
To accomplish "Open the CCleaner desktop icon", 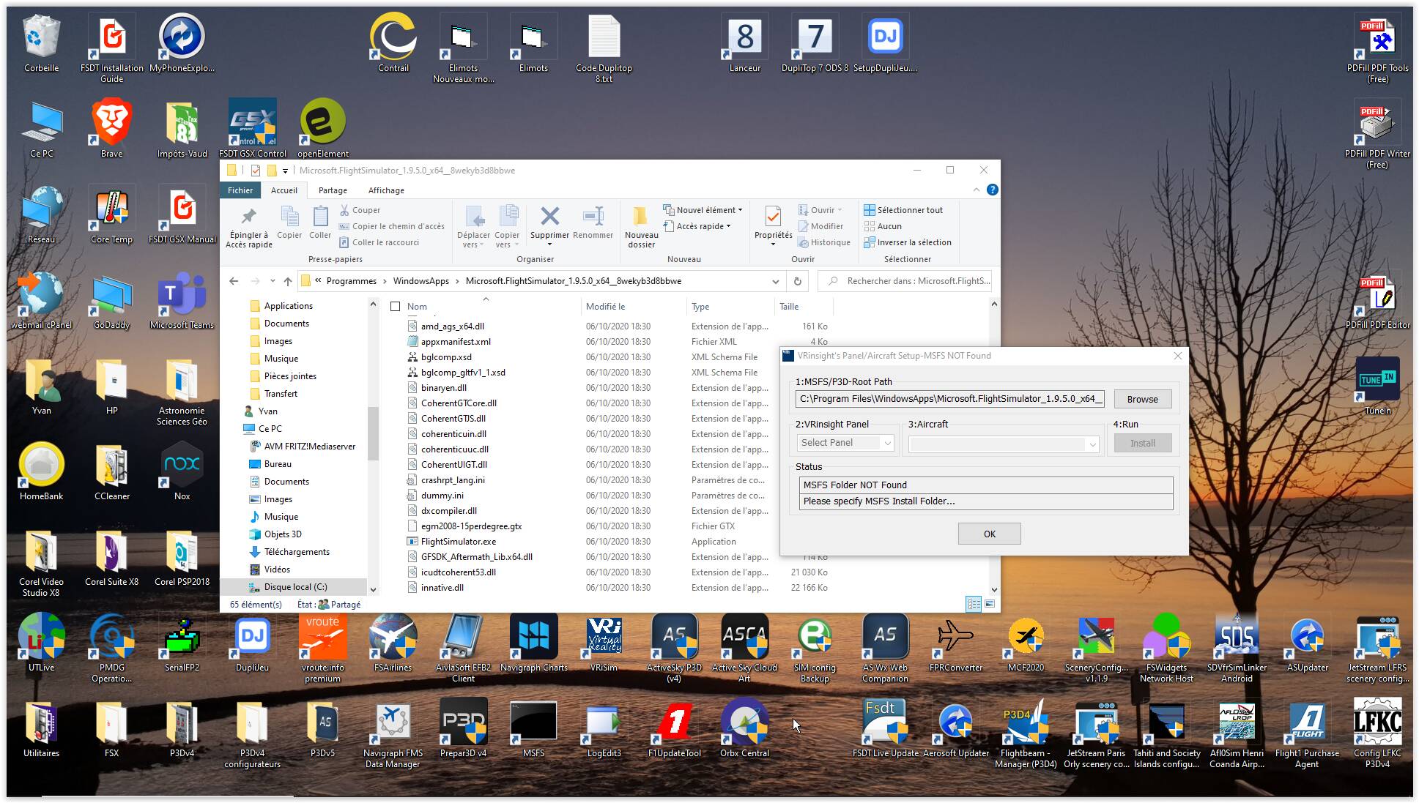I will (111, 472).
